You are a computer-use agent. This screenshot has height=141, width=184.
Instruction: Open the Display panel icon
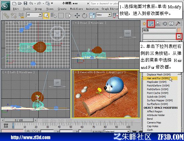171,24
